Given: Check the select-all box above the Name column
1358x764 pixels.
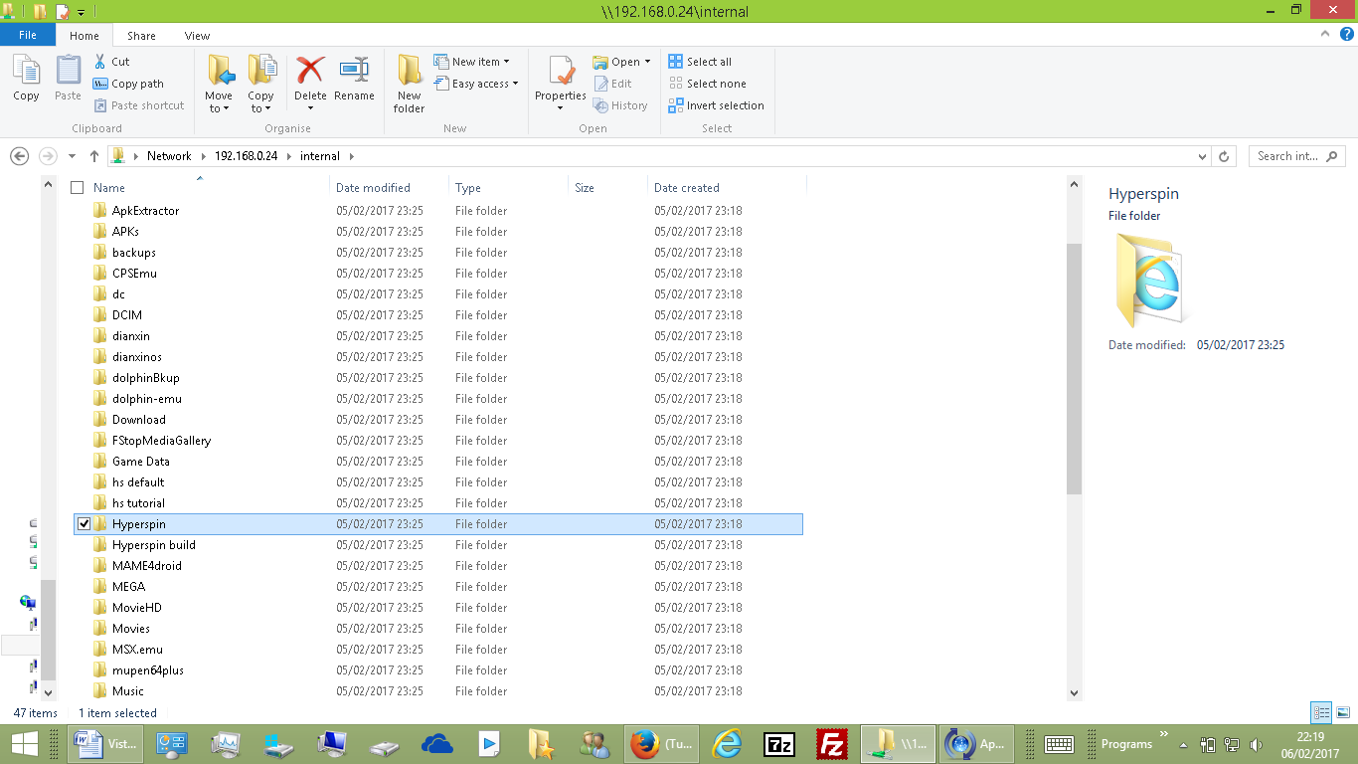Looking at the screenshot, I should tap(77, 187).
